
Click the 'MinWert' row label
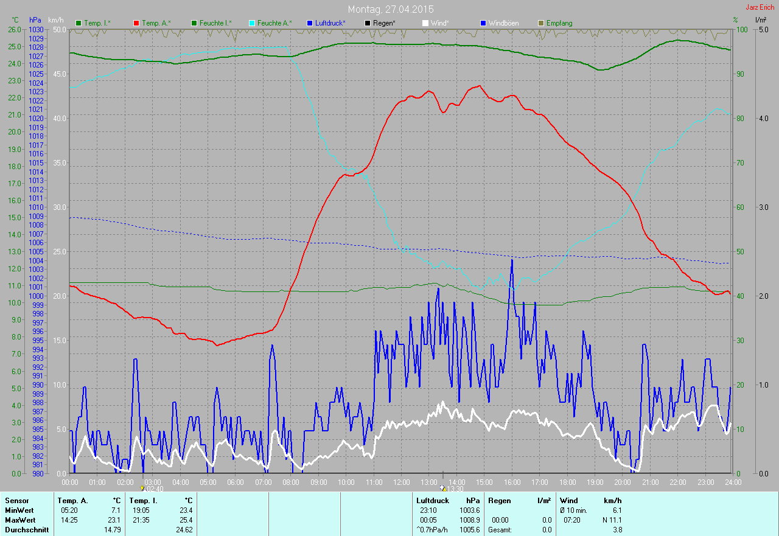[19, 510]
